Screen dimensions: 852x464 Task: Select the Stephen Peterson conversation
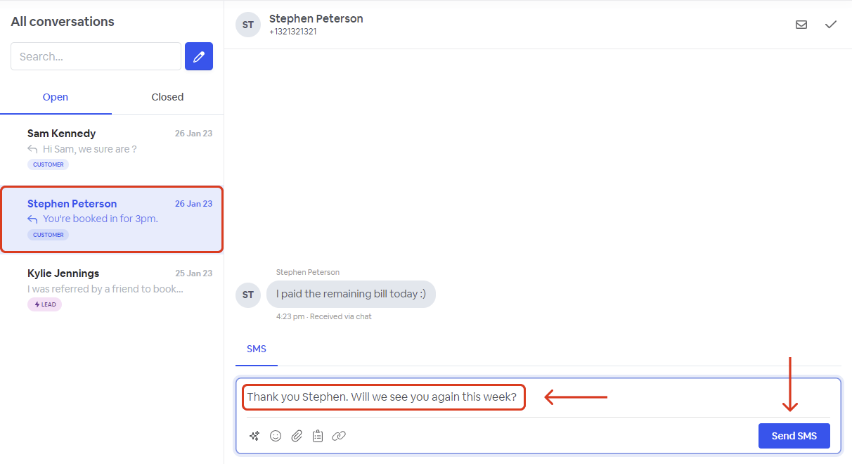click(x=112, y=219)
